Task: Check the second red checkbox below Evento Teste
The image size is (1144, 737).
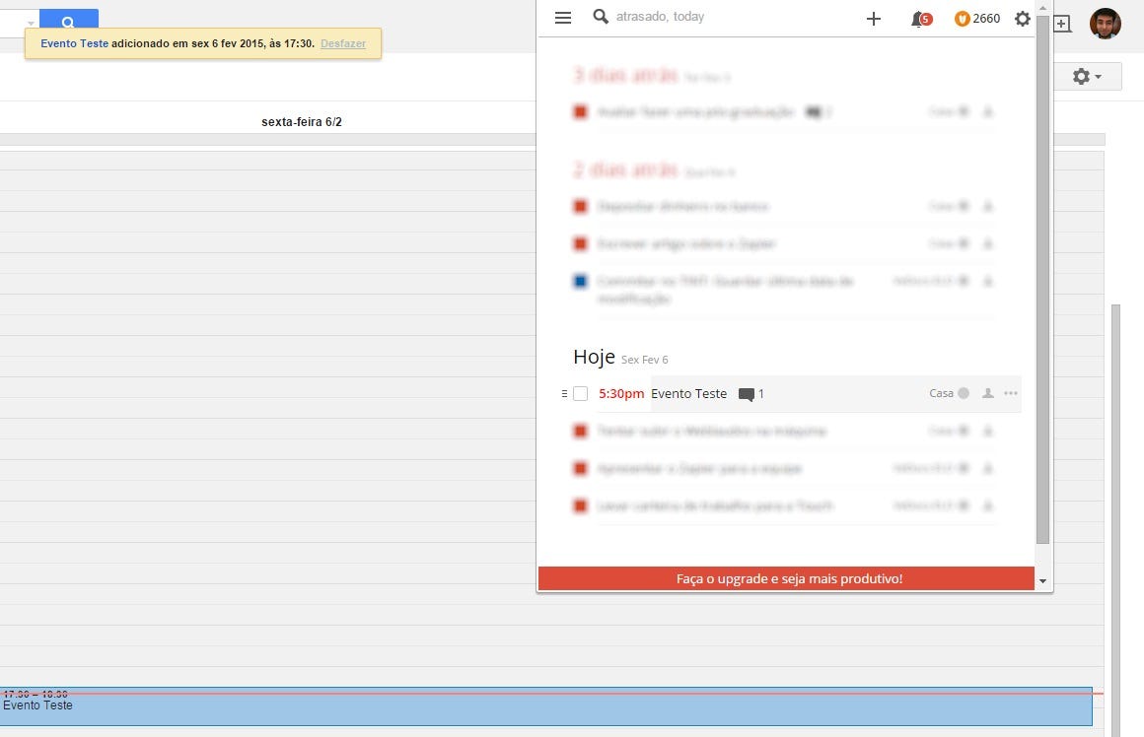Action: point(580,468)
